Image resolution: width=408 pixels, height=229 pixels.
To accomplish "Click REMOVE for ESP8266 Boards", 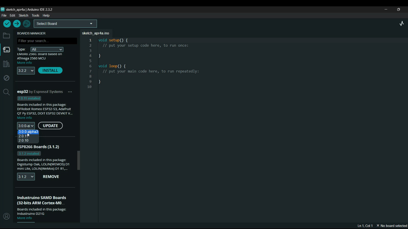I will coord(51,177).
